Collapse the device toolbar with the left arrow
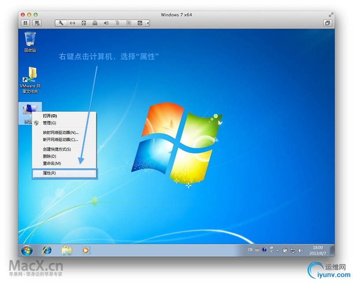This screenshot has height=282, width=353. 148,23
